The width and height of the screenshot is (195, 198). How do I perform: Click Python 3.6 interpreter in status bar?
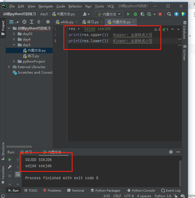coord(163,196)
